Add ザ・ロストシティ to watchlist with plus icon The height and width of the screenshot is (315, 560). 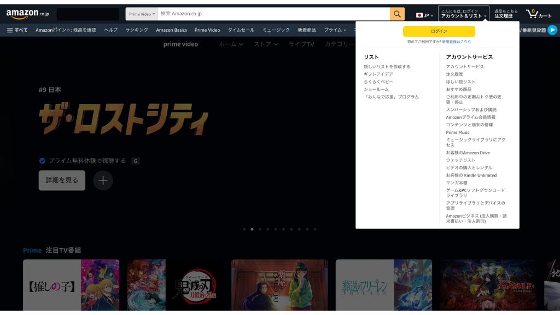click(x=102, y=180)
